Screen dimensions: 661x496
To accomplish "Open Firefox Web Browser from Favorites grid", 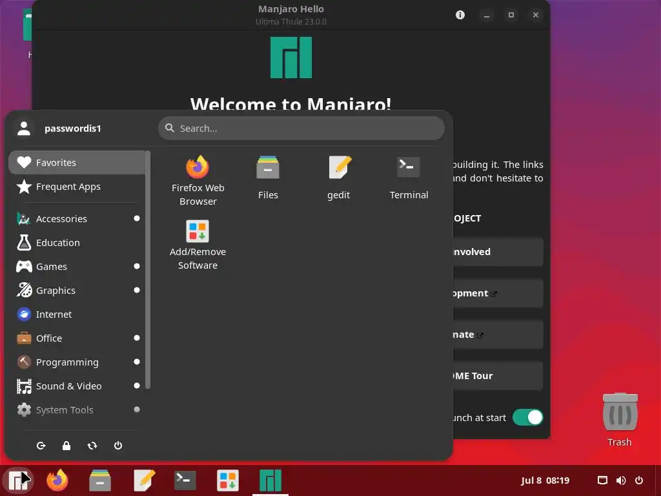I will [x=198, y=181].
